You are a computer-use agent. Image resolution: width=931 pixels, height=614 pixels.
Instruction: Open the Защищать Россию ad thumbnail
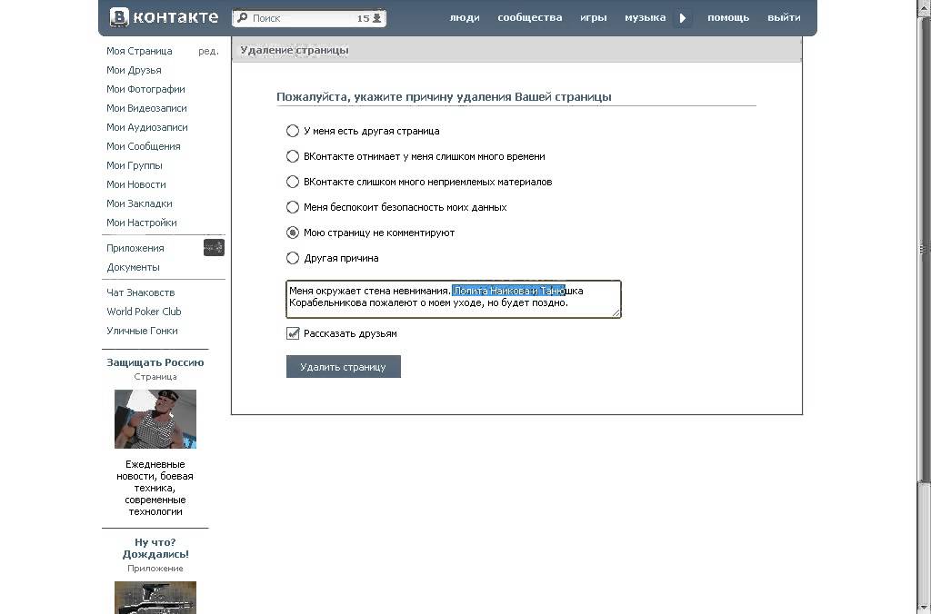pos(155,419)
